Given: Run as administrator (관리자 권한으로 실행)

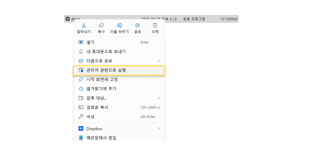Looking at the screenshot, I should [x=106, y=70].
